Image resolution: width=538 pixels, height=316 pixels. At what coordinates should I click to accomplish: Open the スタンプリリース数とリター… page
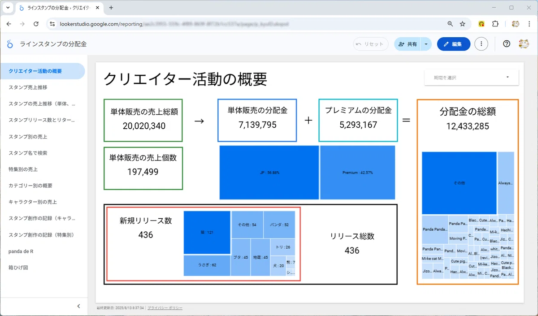(42, 120)
